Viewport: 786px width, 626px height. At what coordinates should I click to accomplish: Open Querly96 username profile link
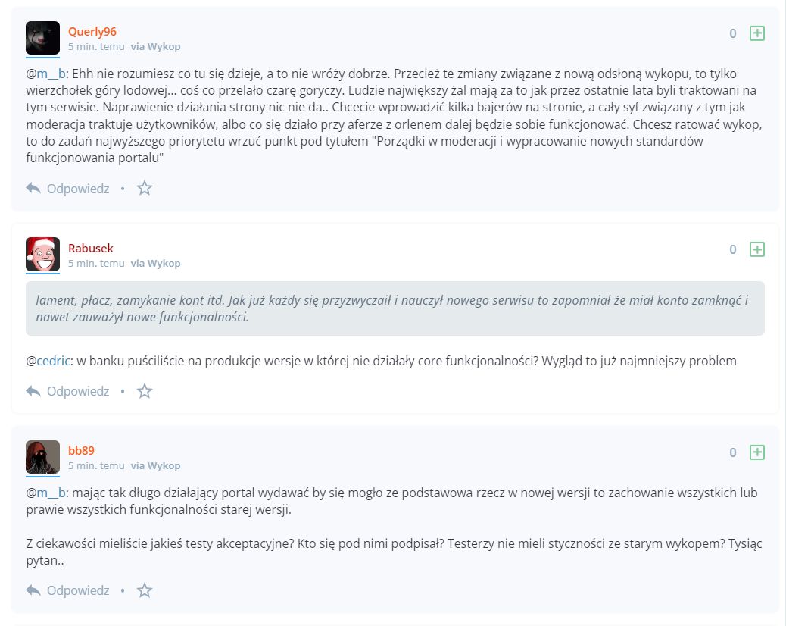[x=92, y=32]
